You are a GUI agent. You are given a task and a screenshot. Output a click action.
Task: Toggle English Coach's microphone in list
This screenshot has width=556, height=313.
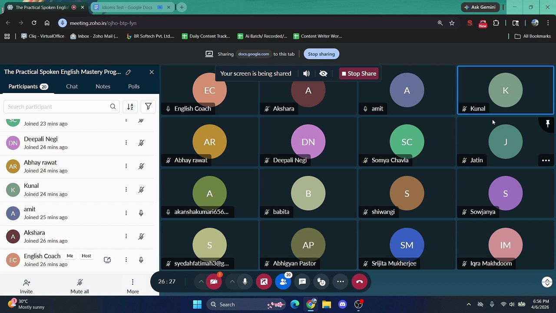(141, 260)
